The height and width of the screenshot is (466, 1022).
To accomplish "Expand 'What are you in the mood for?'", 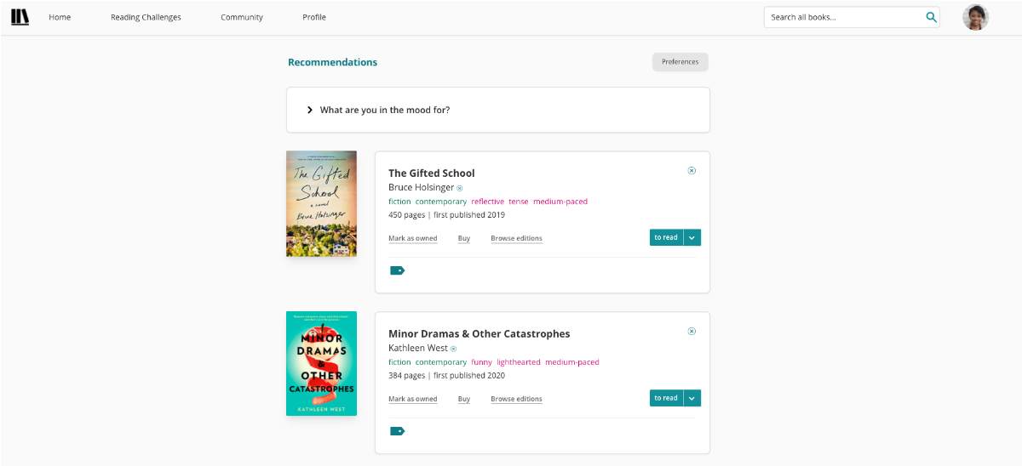I will [498, 110].
